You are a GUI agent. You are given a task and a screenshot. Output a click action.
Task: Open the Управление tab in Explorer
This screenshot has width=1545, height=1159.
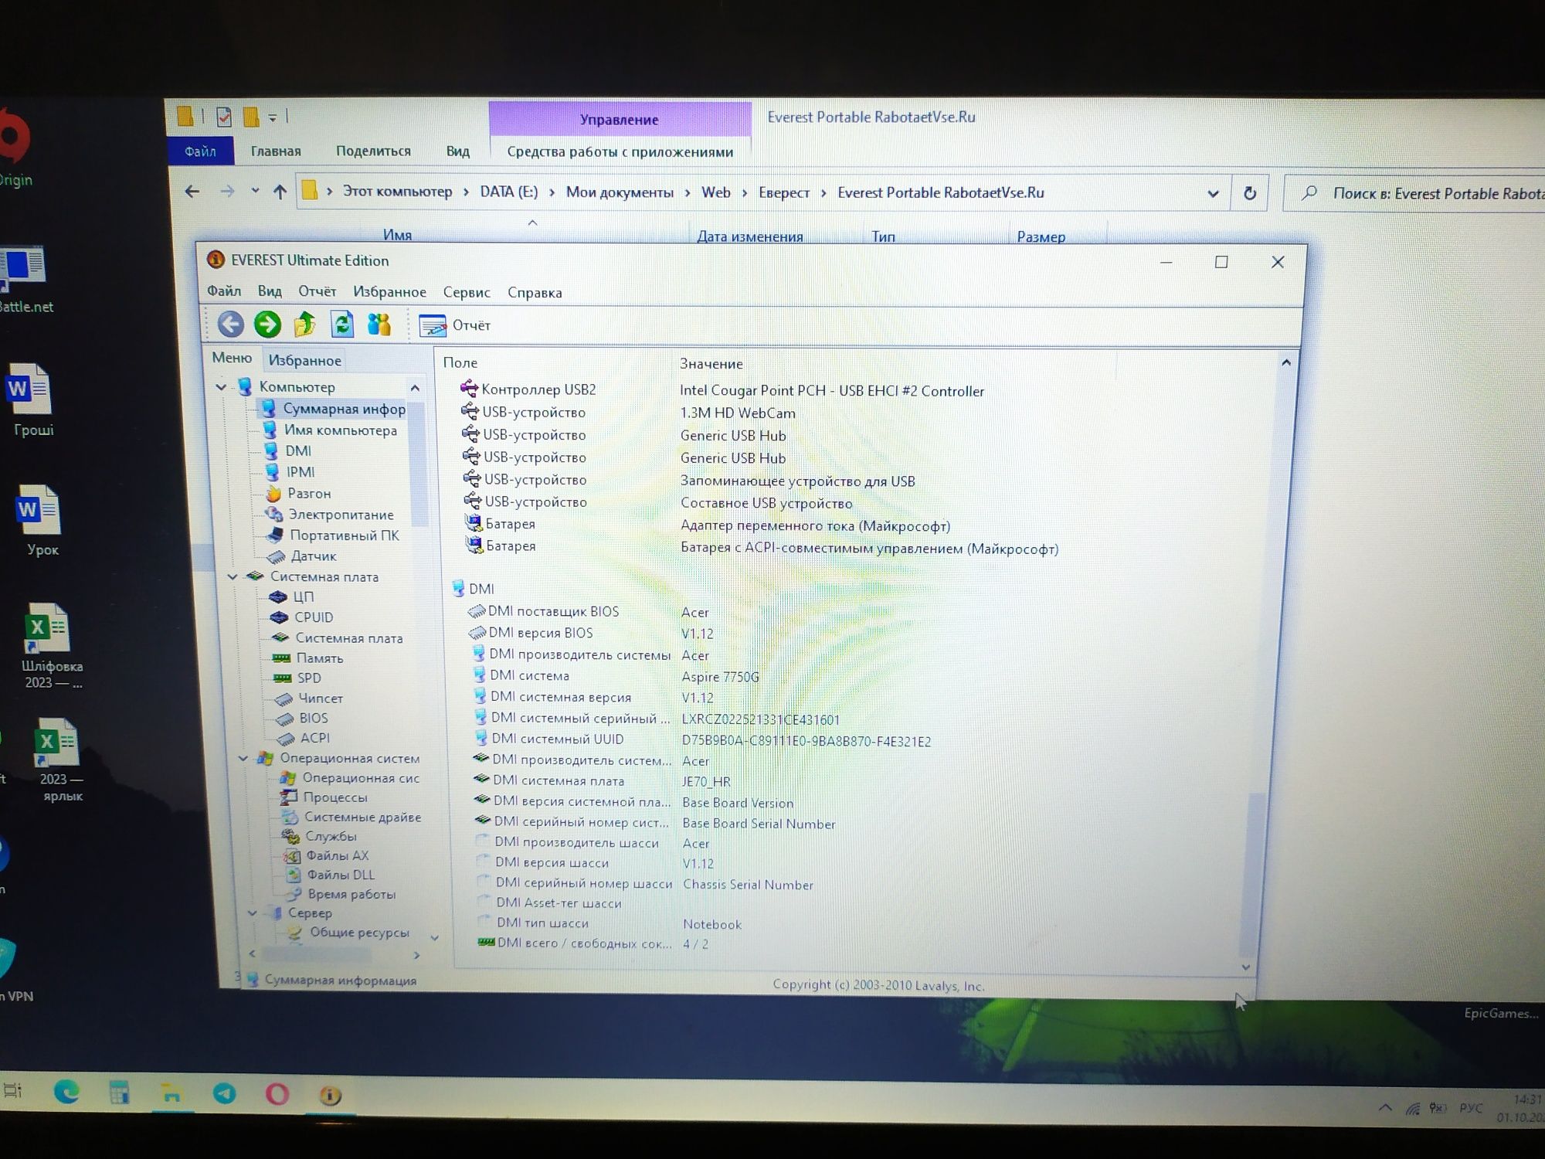click(620, 119)
